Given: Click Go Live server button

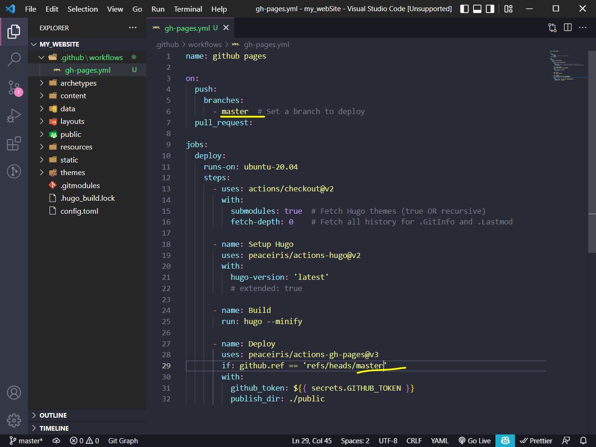Looking at the screenshot, I should click(x=474, y=440).
